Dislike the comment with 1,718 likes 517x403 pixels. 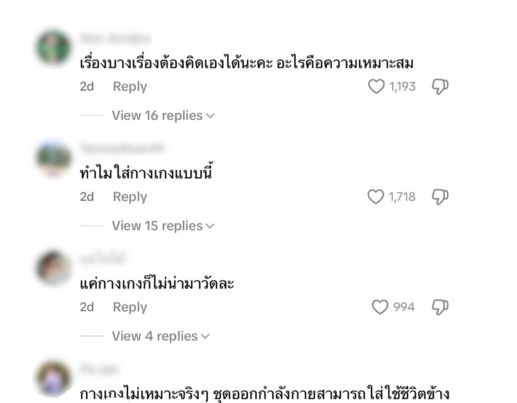[440, 197]
